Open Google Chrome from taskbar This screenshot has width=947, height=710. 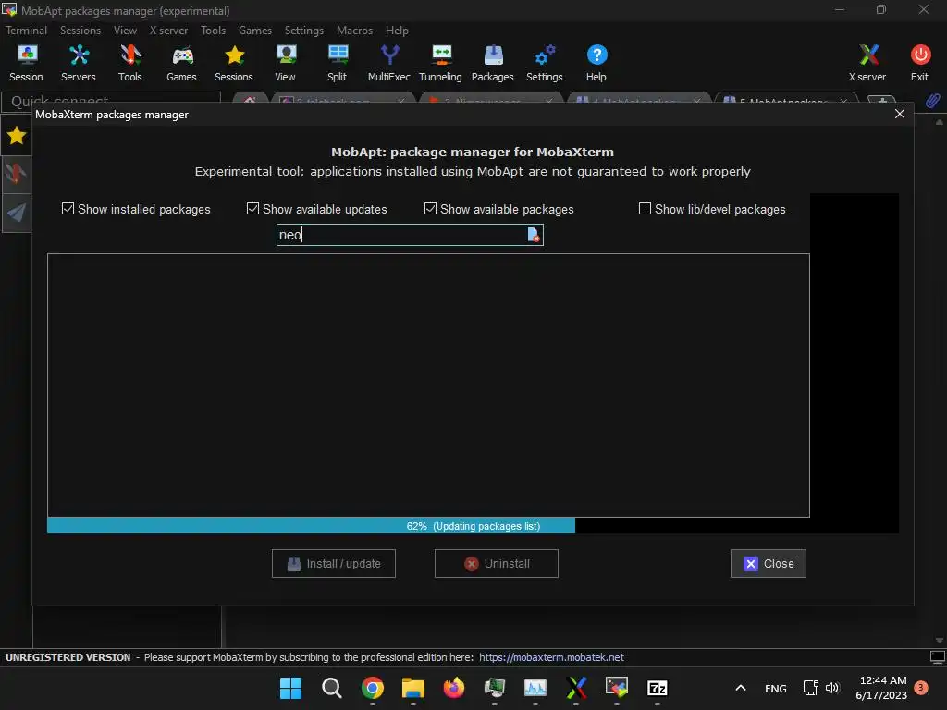click(373, 688)
